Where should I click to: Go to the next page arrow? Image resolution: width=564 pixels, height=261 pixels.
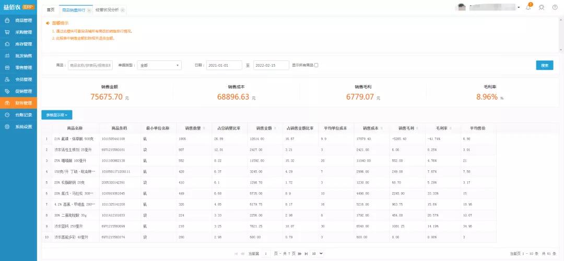tap(299, 254)
